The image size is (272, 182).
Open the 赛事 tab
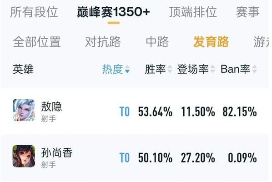pos(247,12)
